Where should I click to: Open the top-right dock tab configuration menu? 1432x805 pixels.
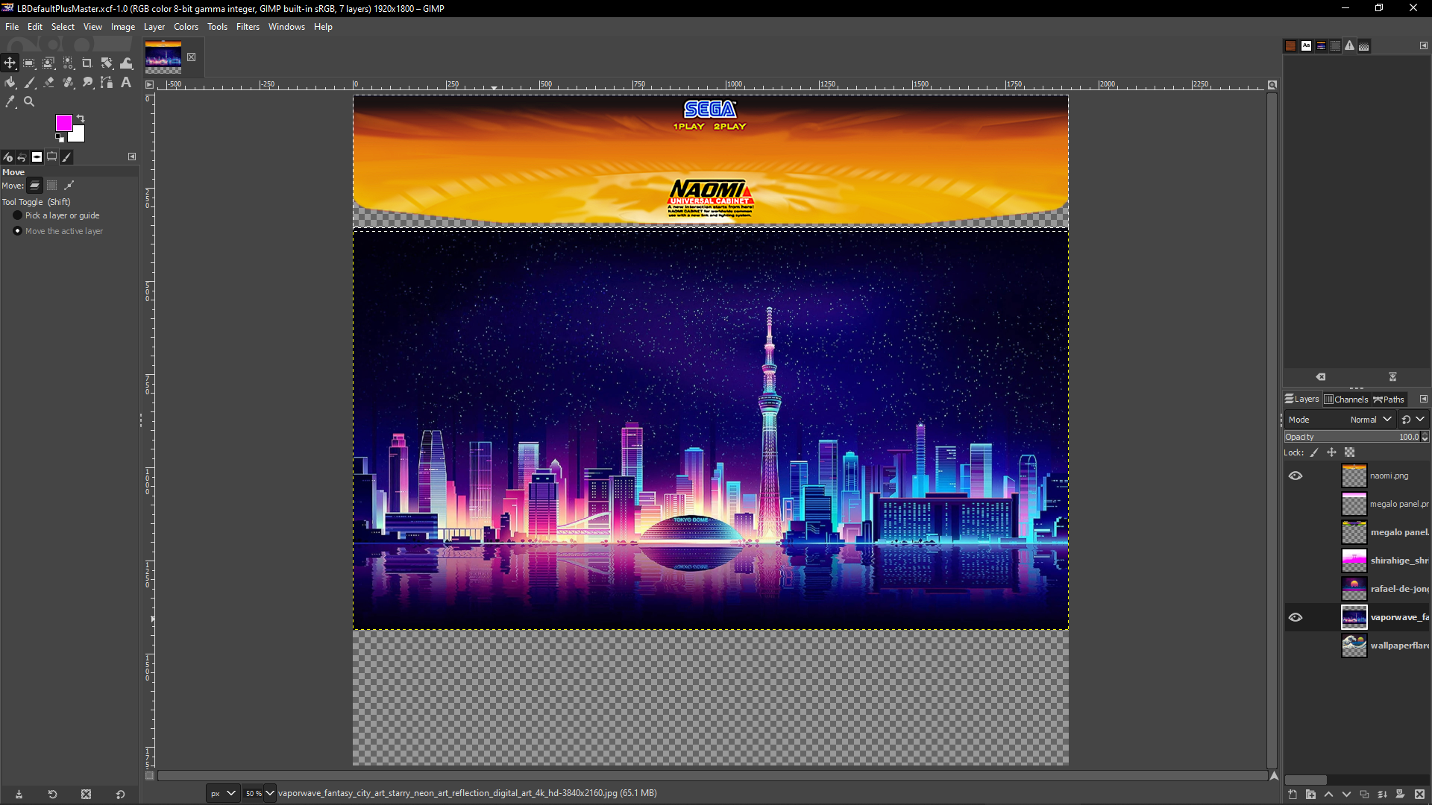pos(1423,45)
